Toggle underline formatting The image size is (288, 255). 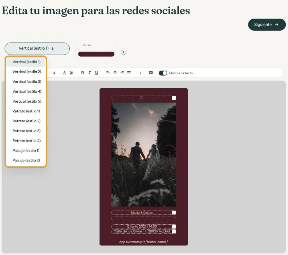(x=97, y=73)
